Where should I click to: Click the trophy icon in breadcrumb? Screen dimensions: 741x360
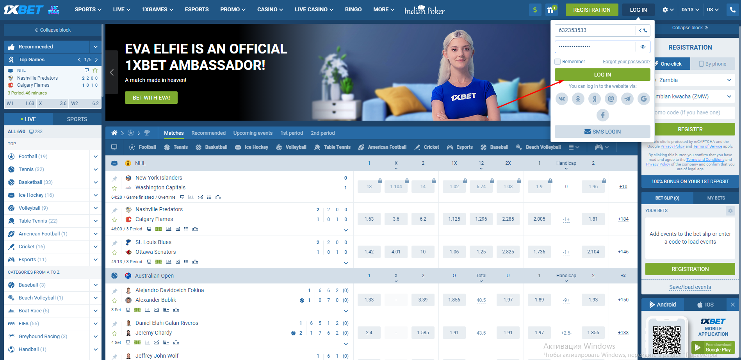click(x=147, y=133)
